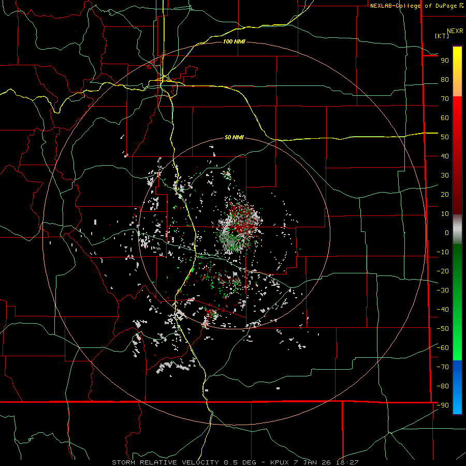Select the -10 value on velocity scale

point(443,252)
